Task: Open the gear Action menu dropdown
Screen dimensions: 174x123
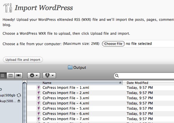Action: [34, 76]
